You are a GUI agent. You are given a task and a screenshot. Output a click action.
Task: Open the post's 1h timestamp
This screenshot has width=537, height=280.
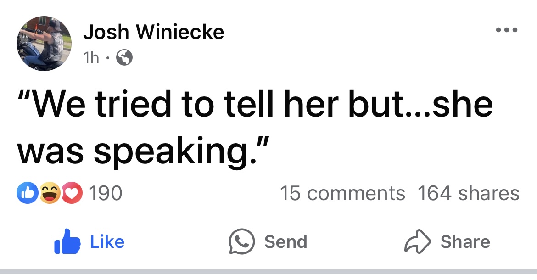click(x=91, y=57)
